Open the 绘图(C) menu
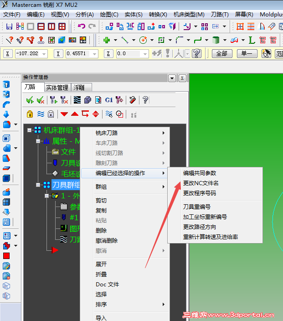The image size is (283, 321). [109, 15]
